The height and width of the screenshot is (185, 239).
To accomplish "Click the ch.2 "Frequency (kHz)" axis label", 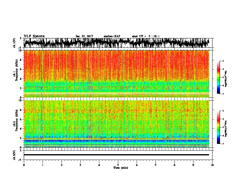I will point(17,120).
